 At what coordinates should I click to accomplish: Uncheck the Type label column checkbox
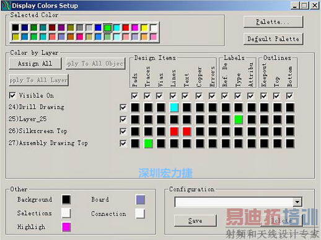pos(238,96)
